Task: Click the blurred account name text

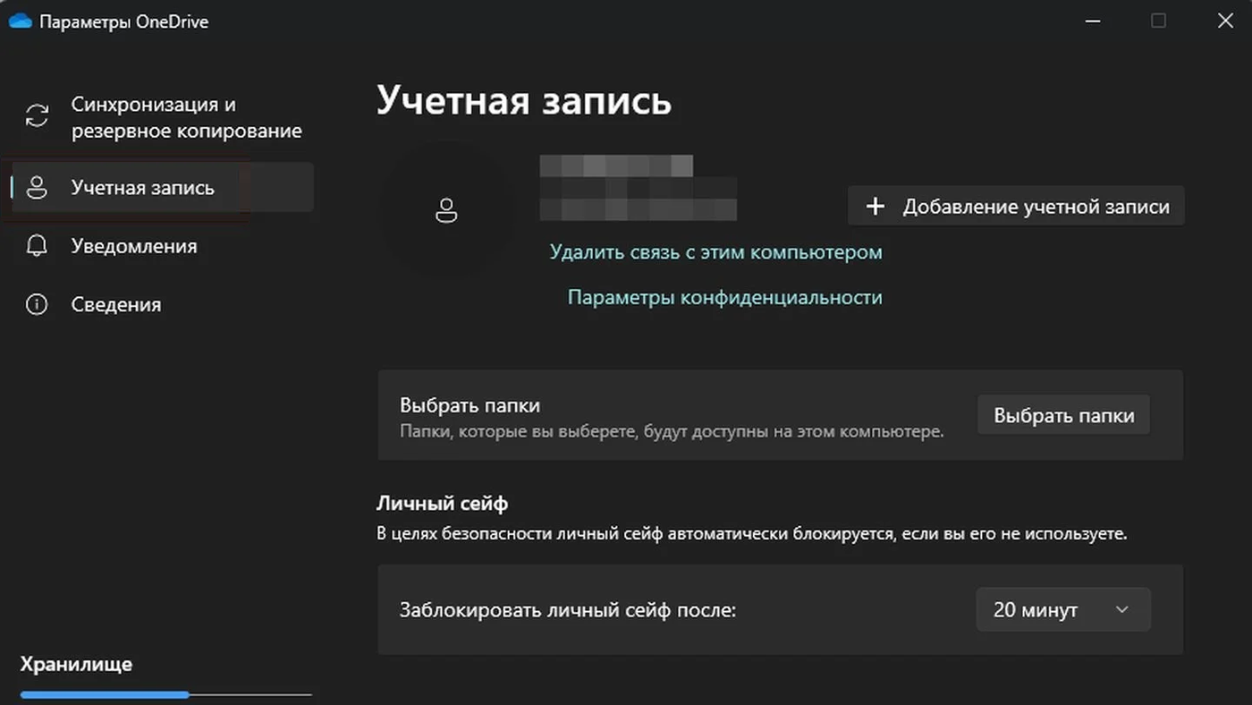Action: pyautogui.click(x=639, y=188)
